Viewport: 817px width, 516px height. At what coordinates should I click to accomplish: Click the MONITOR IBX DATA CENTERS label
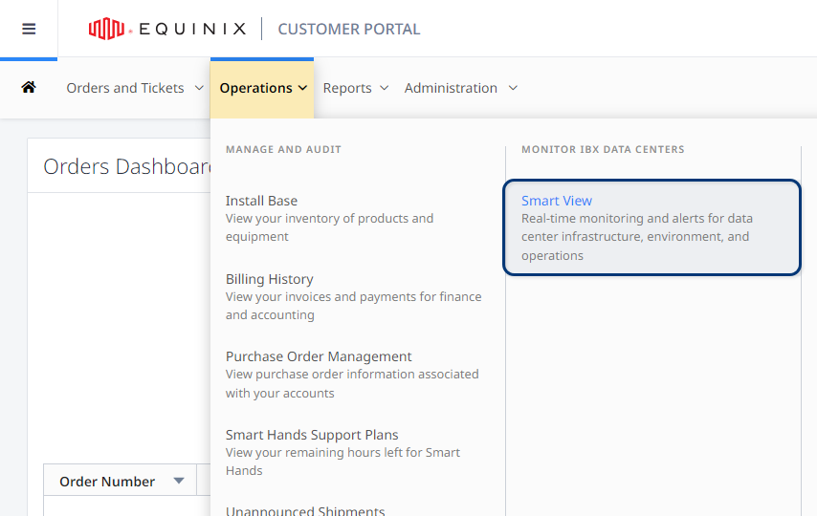click(x=603, y=149)
